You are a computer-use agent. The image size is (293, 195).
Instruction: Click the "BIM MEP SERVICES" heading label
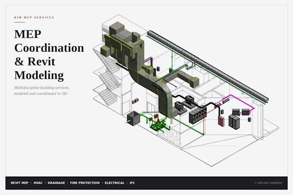click(34, 17)
